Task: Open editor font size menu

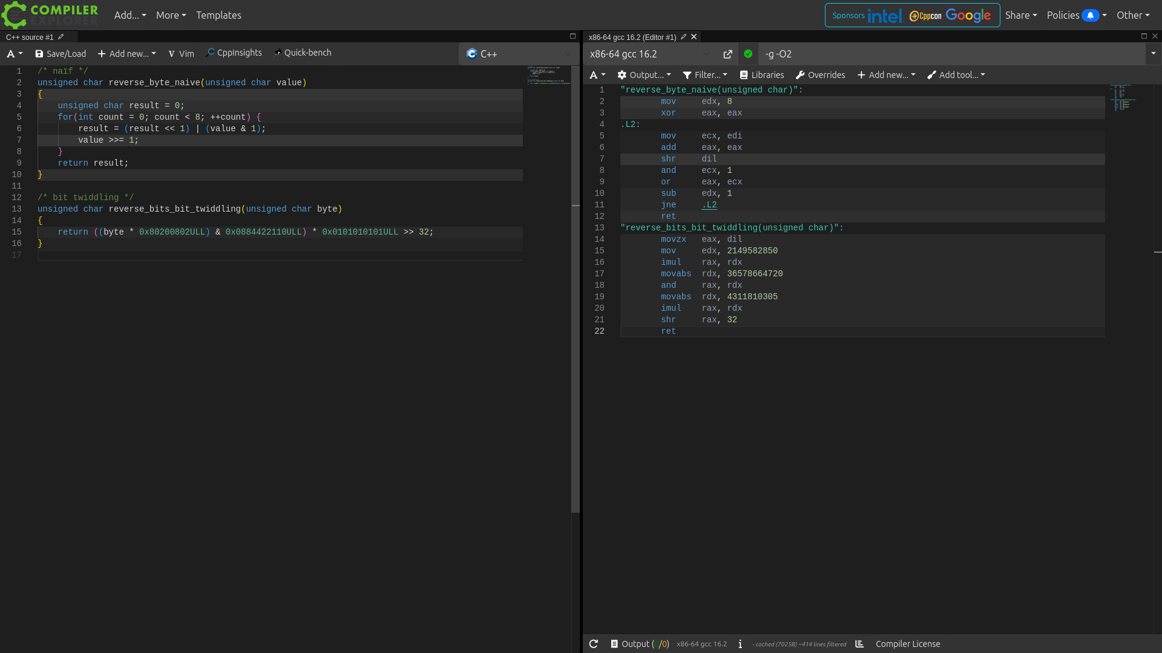Action: 15,54
